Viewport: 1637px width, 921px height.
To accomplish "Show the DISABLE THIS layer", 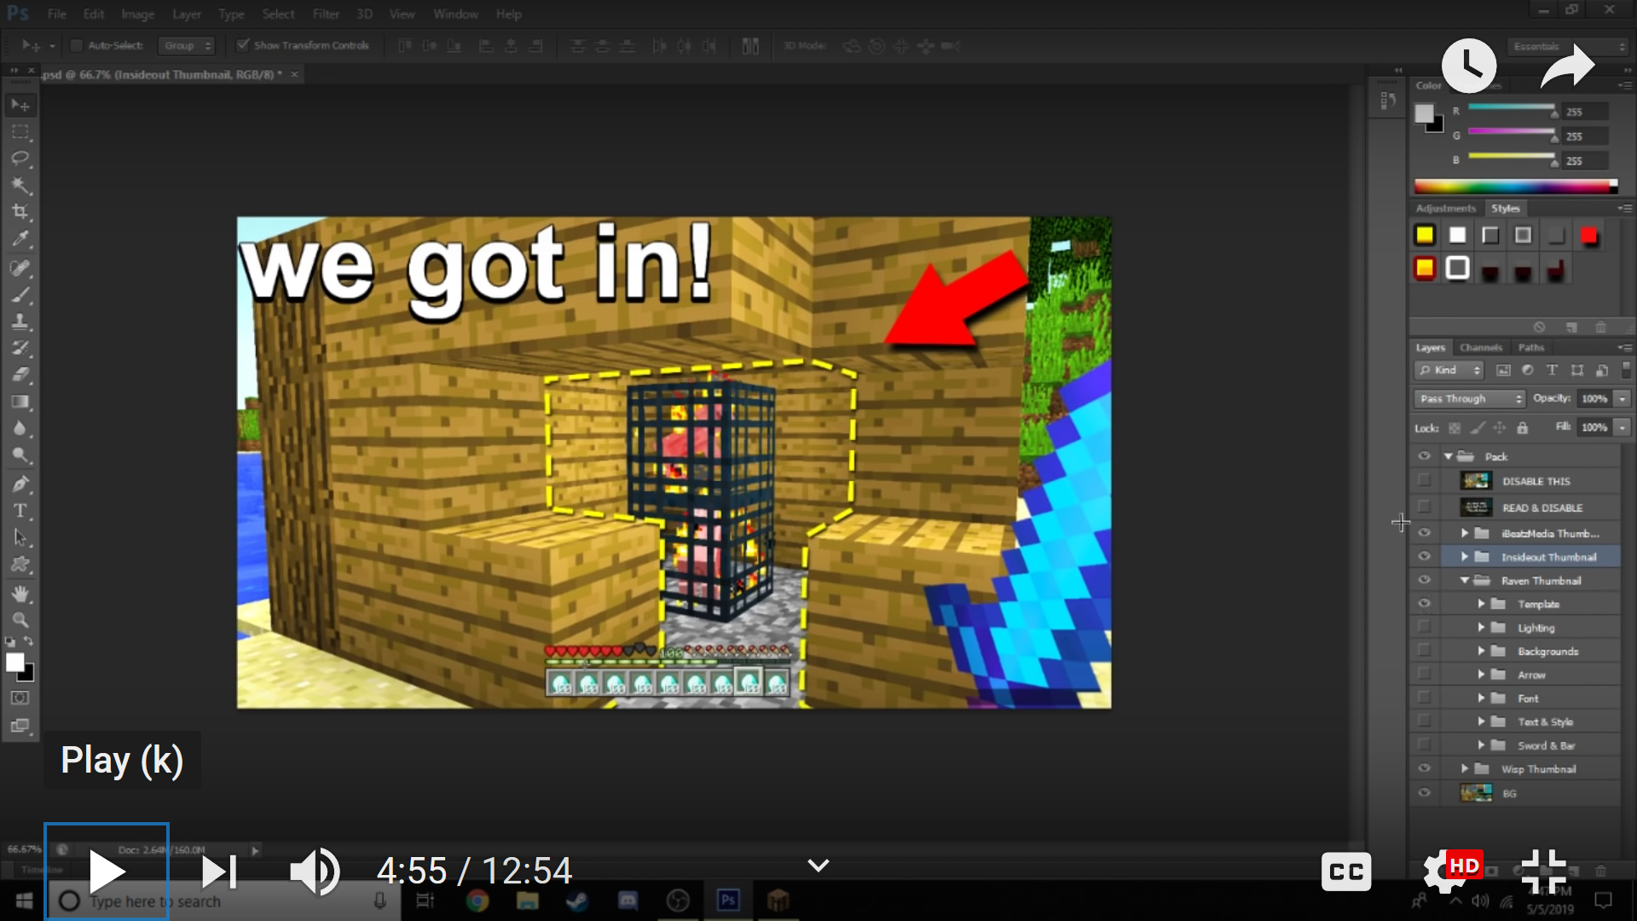I will click(1424, 481).
